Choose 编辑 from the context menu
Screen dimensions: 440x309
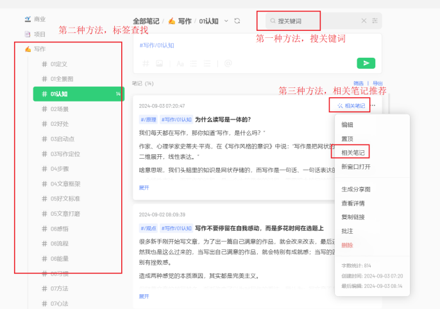(347, 125)
